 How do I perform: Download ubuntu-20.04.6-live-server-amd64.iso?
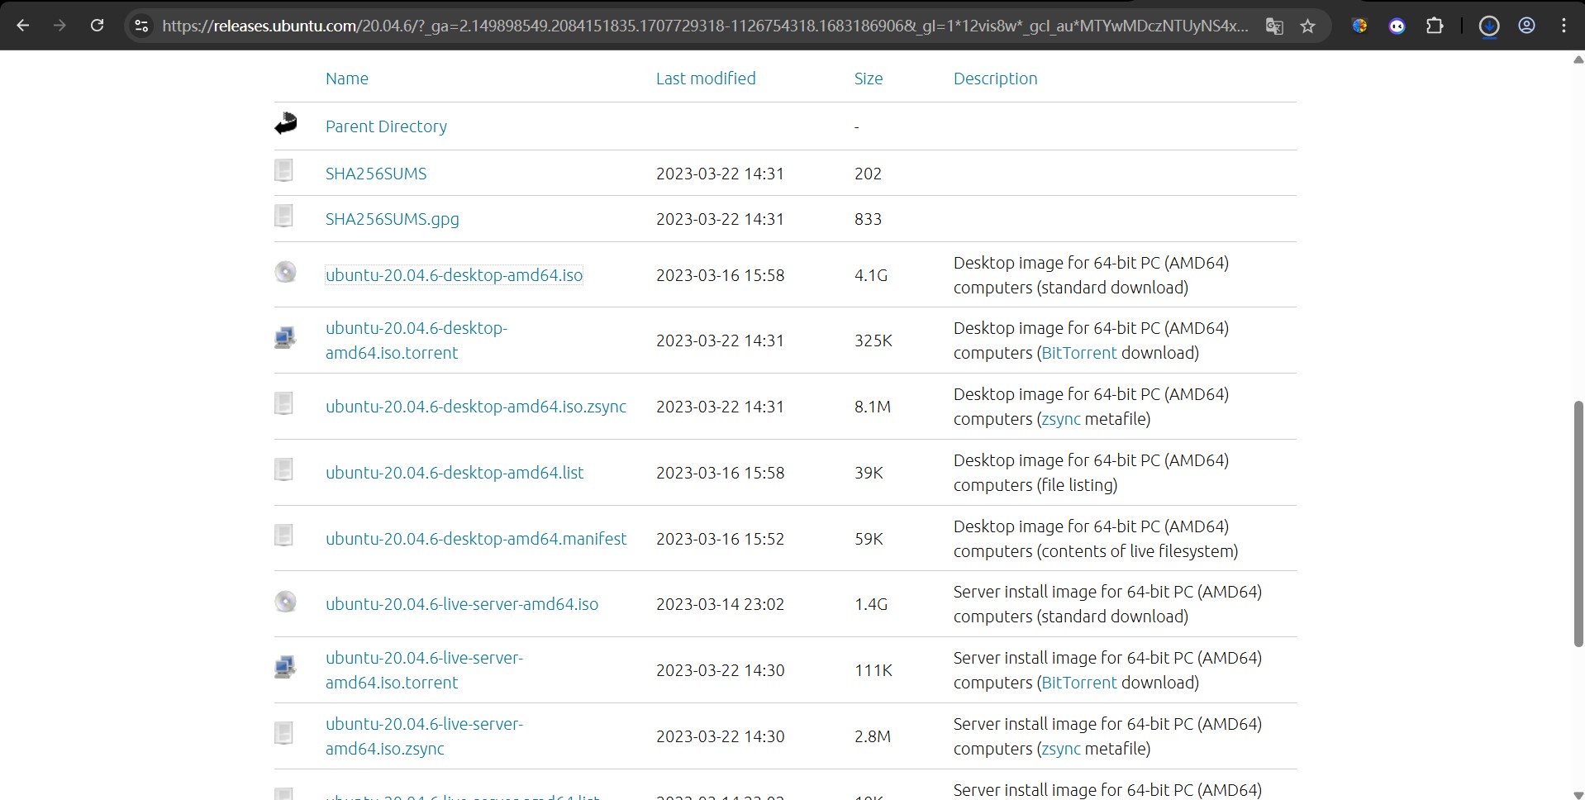pyautogui.click(x=462, y=604)
